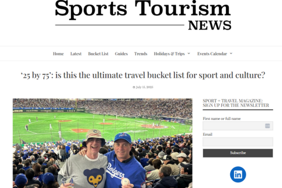This screenshot has width=282, height=188.
Task: Click the autofill icon in name field
Action: pos(267,126)
